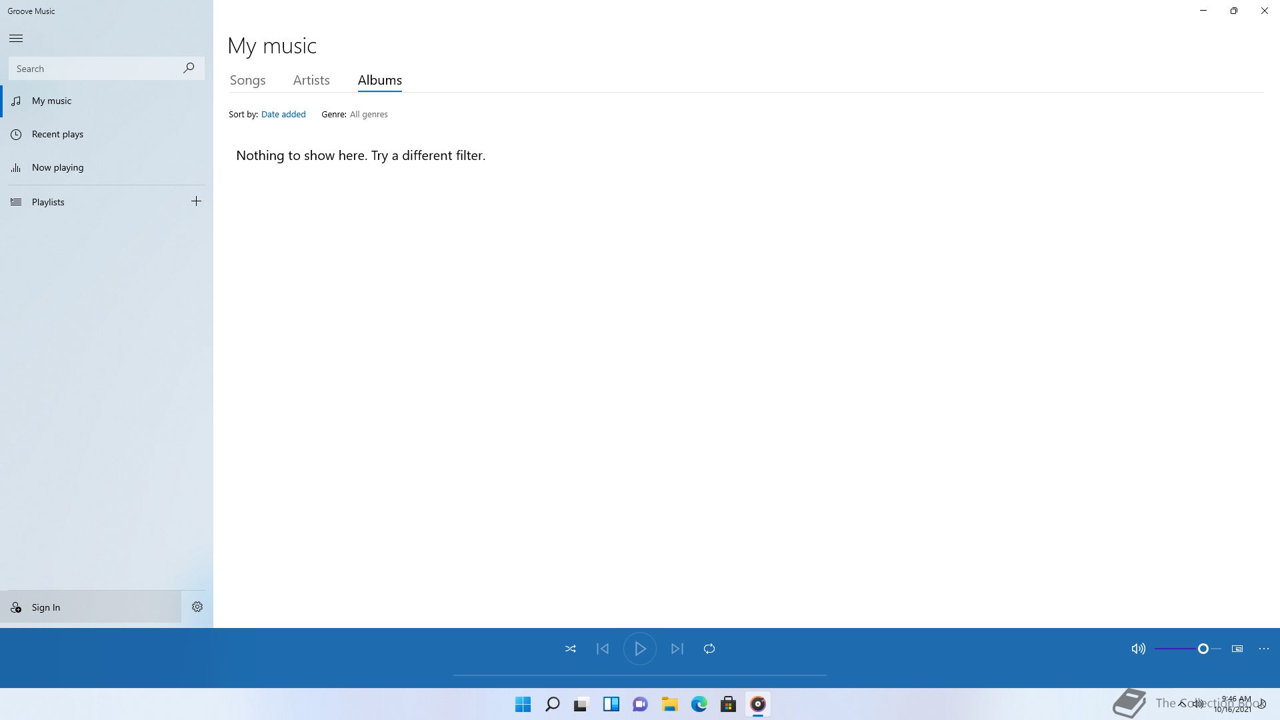Viewport: 1280px width, 720px height.
Task: Toggle shuffle playback
Action: click(571, 649)
